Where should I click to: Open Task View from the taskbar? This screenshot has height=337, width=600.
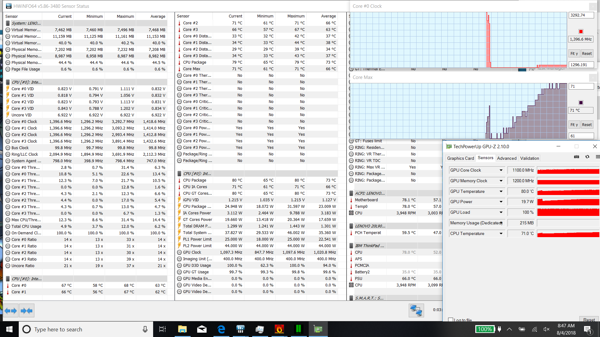click(162, 329)
